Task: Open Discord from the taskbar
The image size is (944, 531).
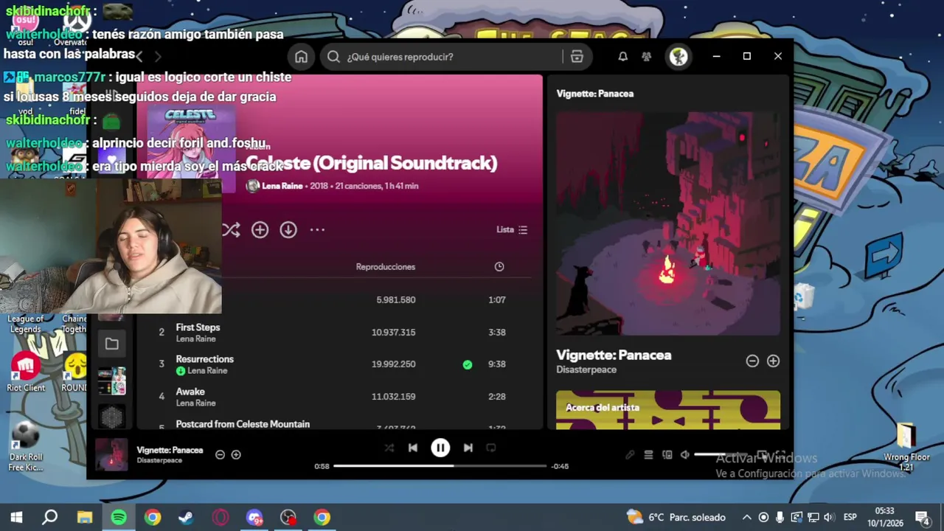Action: 254,517
